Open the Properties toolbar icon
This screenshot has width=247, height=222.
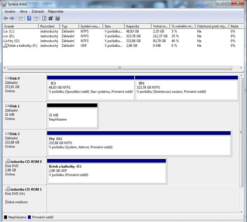pos(51,18)
